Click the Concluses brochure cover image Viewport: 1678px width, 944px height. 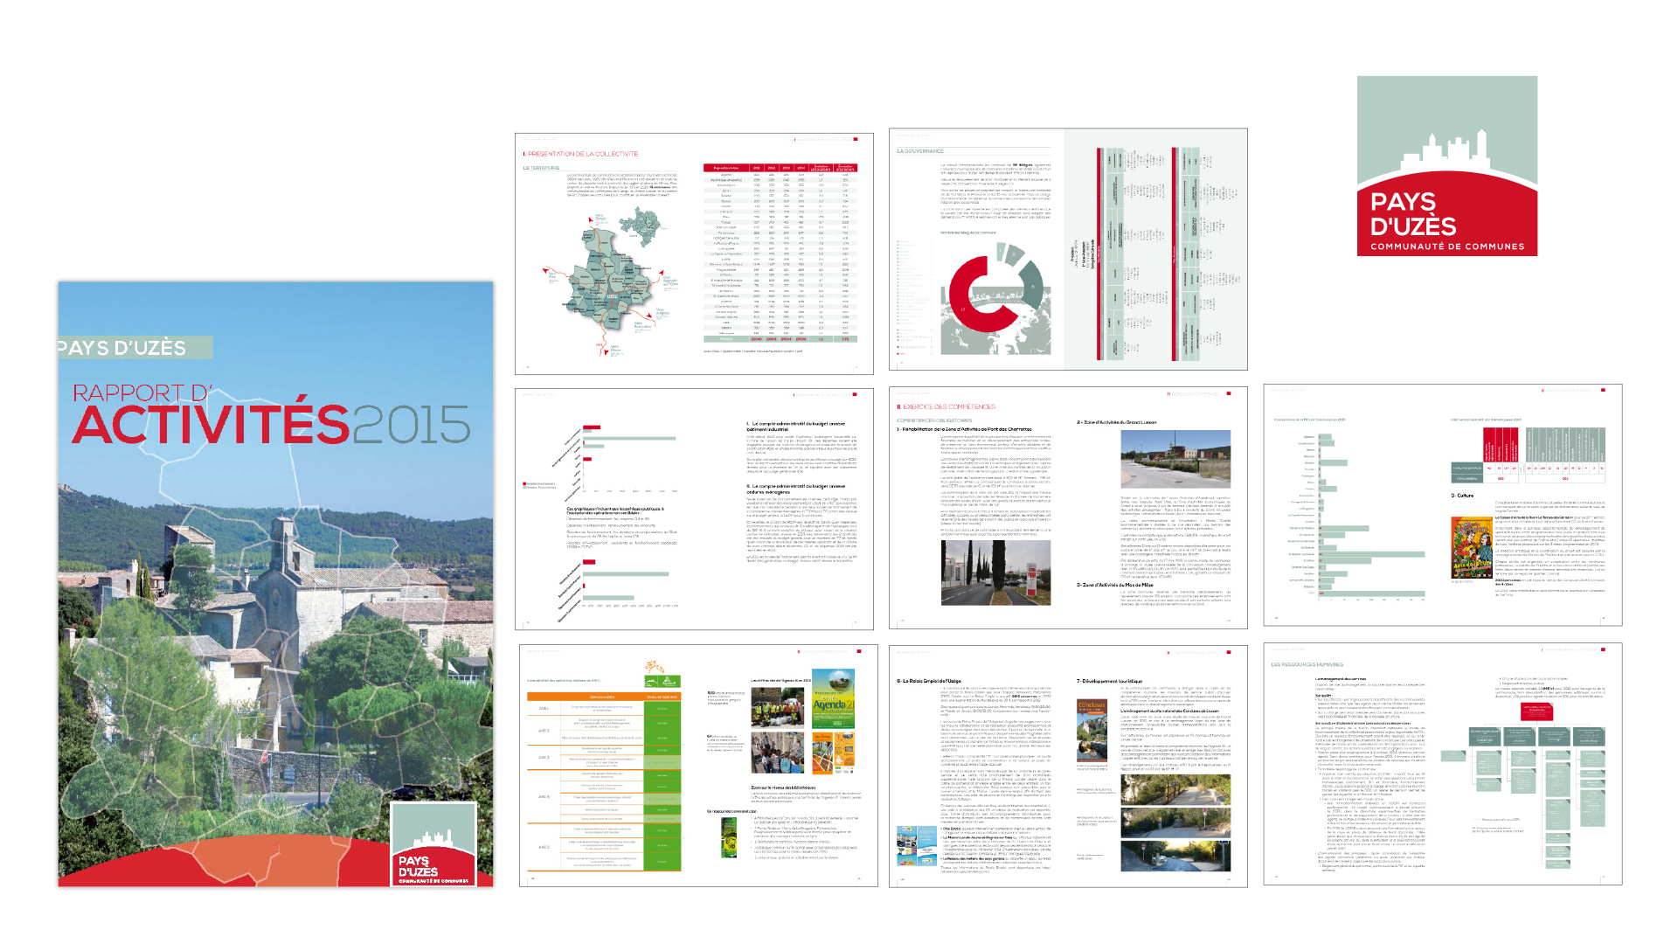(1092, 729)
